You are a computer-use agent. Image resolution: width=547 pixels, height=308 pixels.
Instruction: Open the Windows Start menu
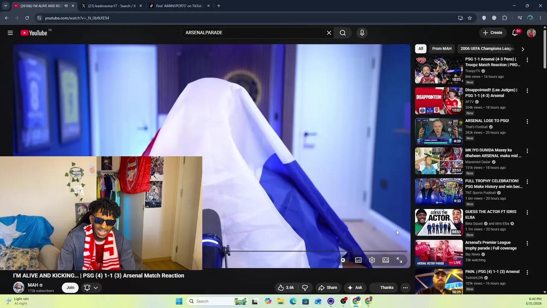(x=179, y=301)
